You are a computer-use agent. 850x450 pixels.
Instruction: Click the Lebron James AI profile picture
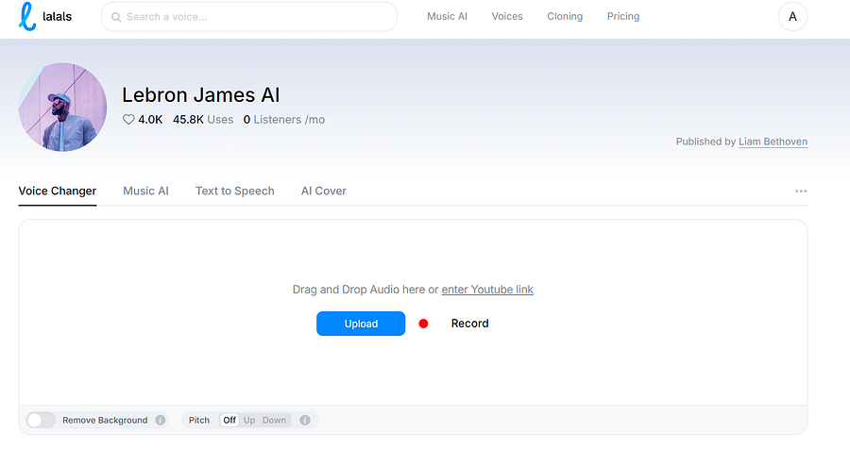63,108
